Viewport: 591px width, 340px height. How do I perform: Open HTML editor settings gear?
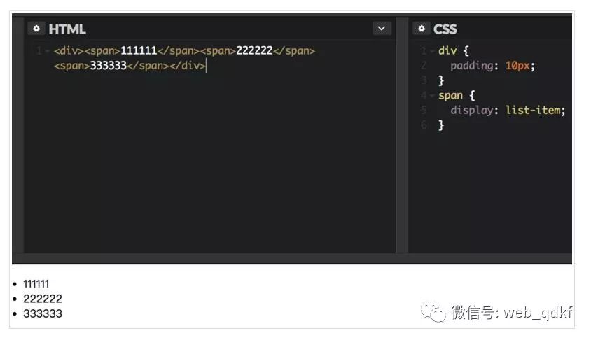click(x=36, y=29)
